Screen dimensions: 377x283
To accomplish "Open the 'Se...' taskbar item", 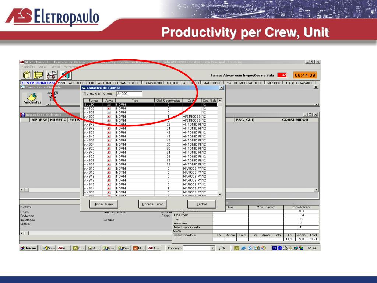I will pos(49,248).
